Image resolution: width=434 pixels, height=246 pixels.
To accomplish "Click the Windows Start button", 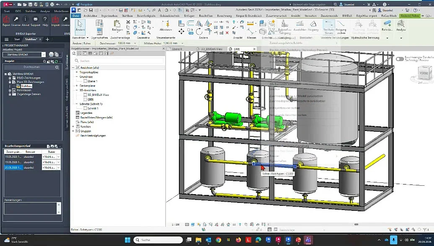I will [x=127, y=240].
